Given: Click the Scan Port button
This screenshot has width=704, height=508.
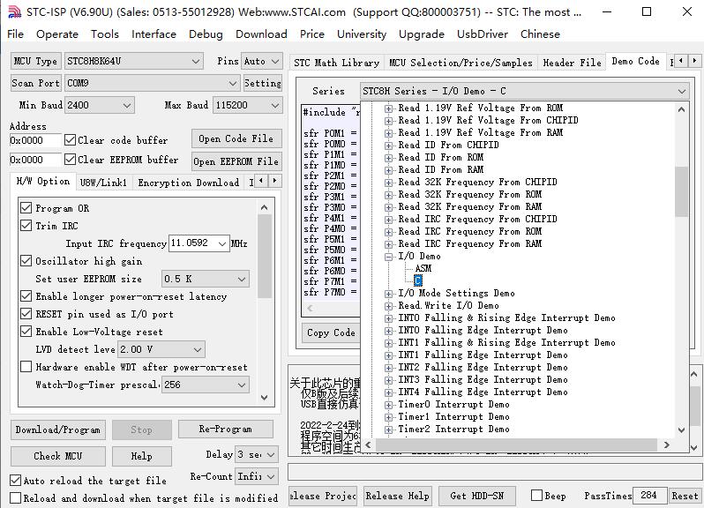Looking at the screenshot, I should 35,83.
